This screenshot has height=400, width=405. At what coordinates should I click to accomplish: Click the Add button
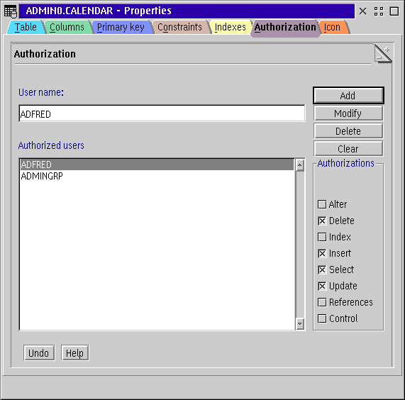click(348, 96)
